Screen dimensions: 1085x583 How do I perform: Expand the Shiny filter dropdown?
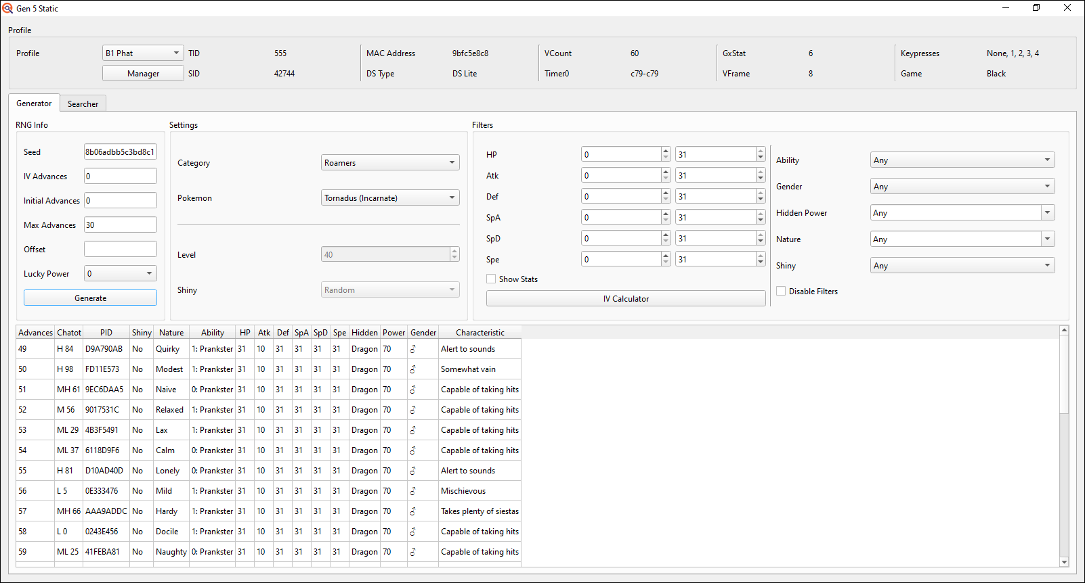tap(962, 265)
